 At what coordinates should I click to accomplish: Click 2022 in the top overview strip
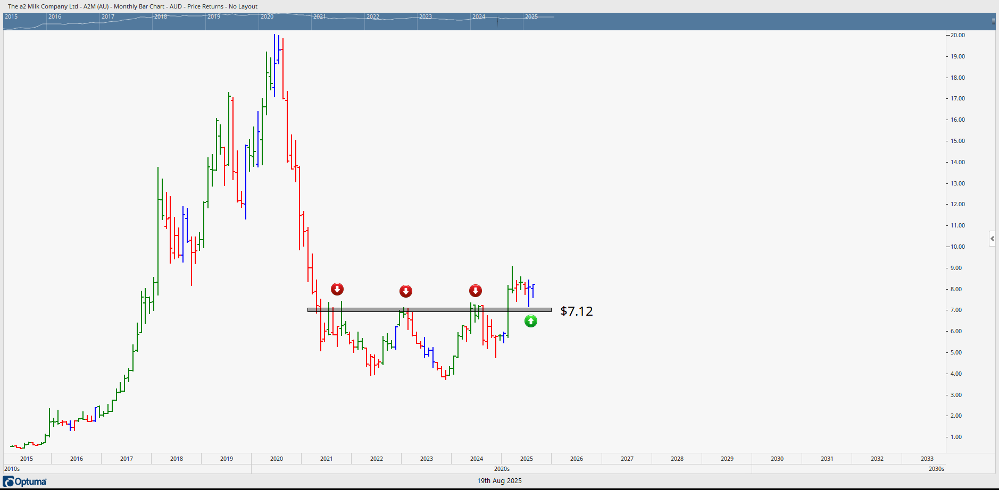(373, 16)
